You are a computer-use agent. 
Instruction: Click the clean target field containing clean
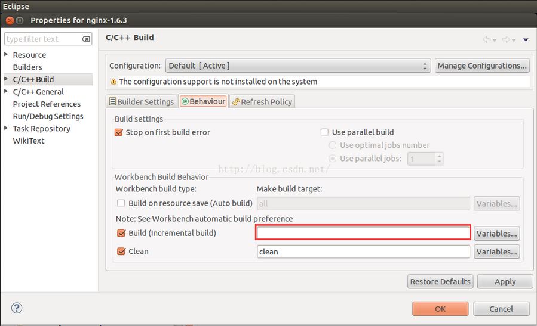coord(363,252)
